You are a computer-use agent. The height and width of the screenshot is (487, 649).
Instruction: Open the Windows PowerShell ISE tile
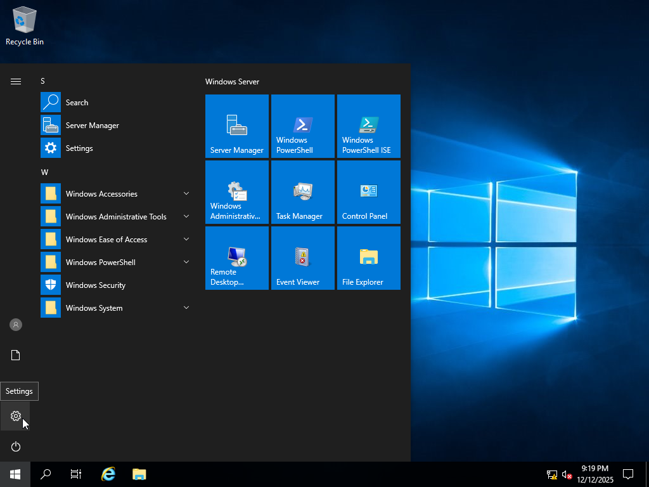point(369,126)
